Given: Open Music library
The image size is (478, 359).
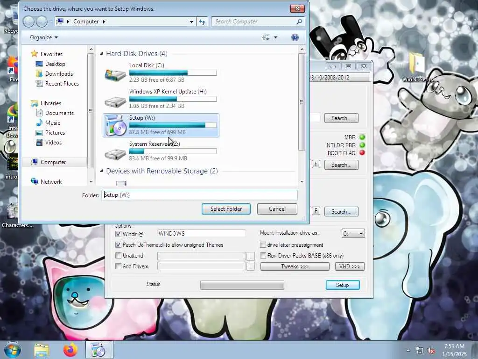Looking at the screenshot, I should 52,123.
